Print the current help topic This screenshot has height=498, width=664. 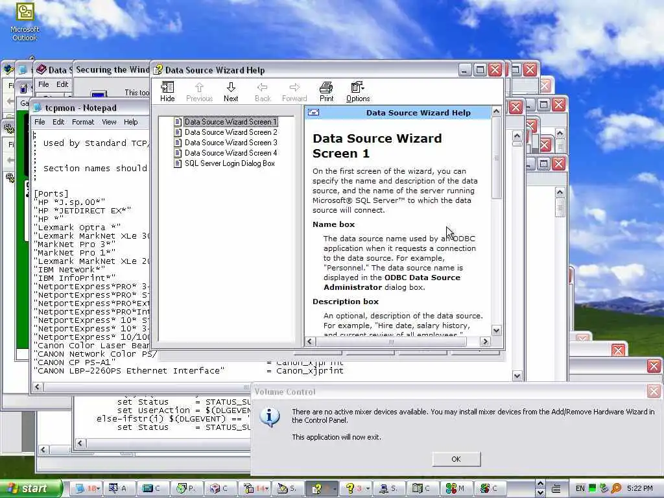coord(326,92)
